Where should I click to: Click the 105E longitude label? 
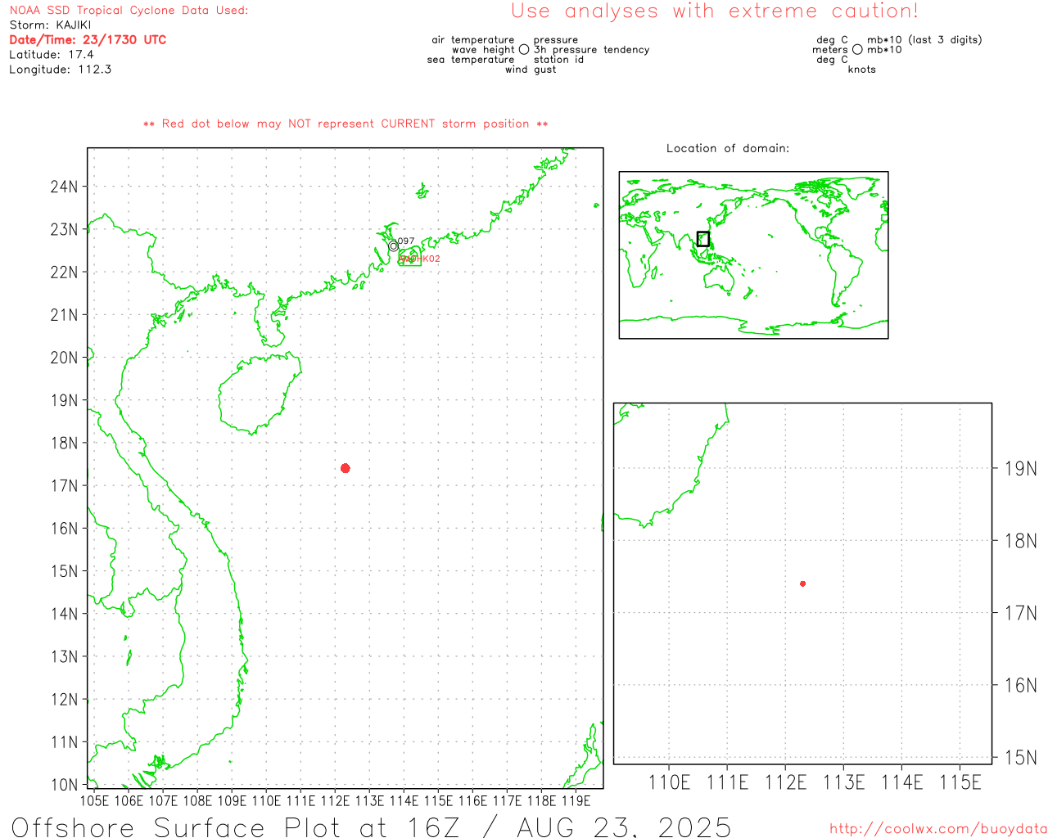pyautogui.click(x=94, y=800)
